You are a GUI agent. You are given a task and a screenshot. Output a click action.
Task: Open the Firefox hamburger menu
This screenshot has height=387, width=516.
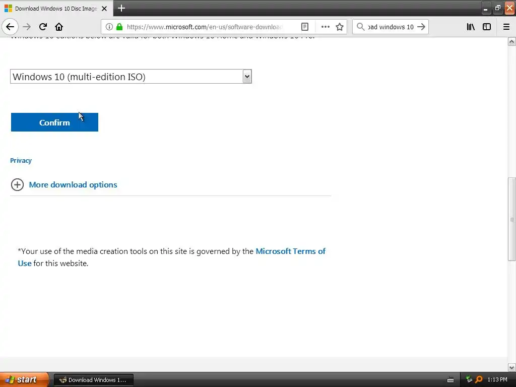[x=506, y=27]
